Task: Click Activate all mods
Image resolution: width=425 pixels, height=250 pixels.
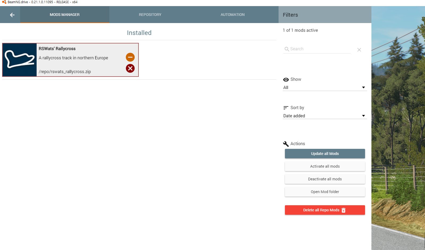Action: point(325,166)
